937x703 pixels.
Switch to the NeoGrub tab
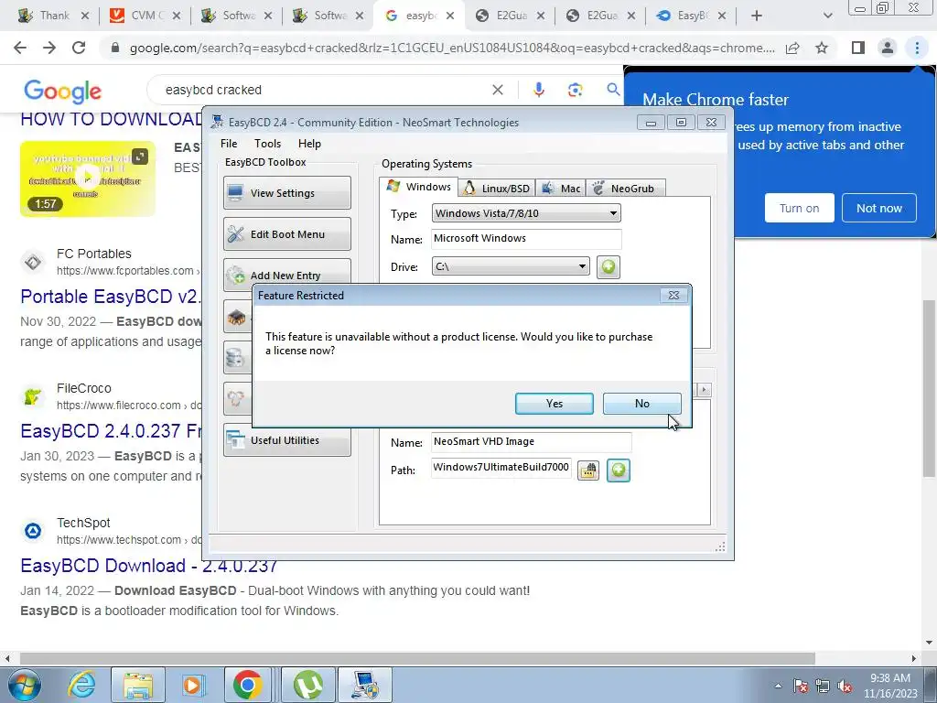pos(625,189)
